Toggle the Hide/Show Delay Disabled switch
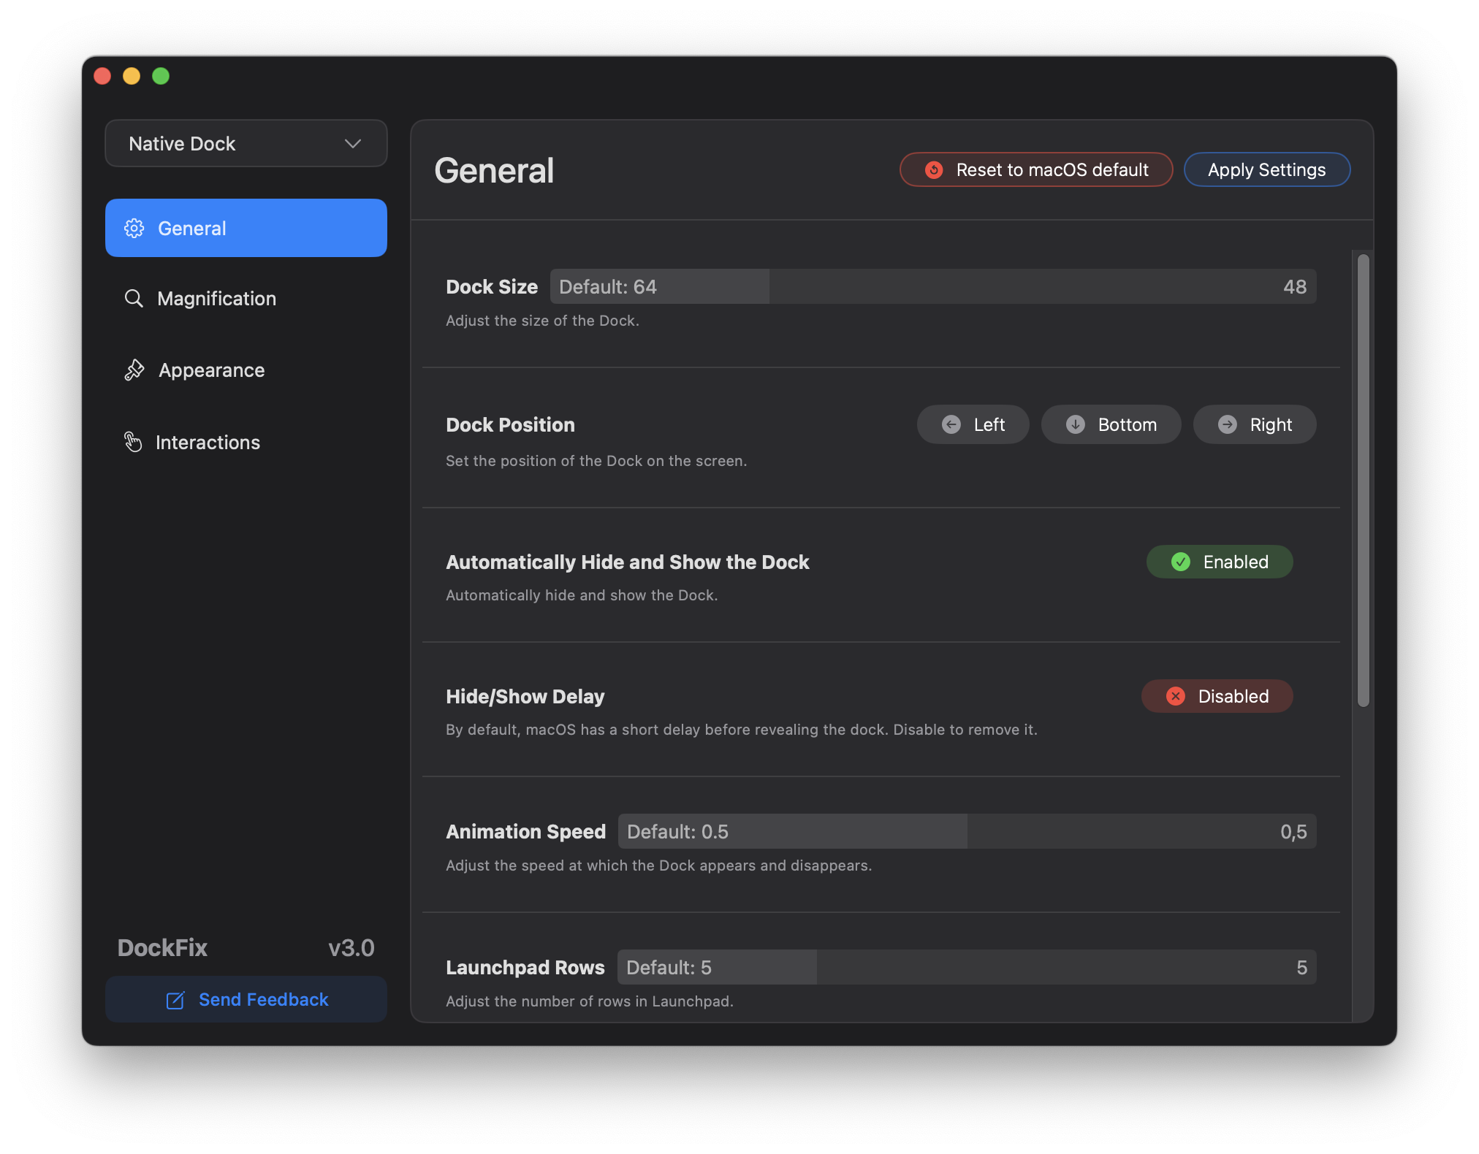1479x1154 pixels. click(1217, 696)
